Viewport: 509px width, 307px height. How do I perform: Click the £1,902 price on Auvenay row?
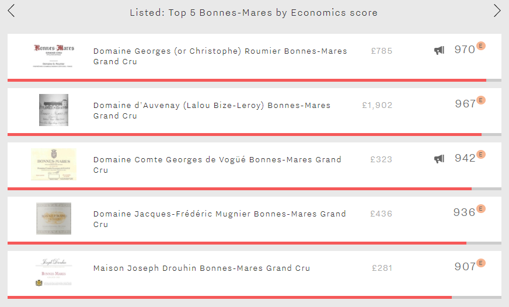[377, 105]
